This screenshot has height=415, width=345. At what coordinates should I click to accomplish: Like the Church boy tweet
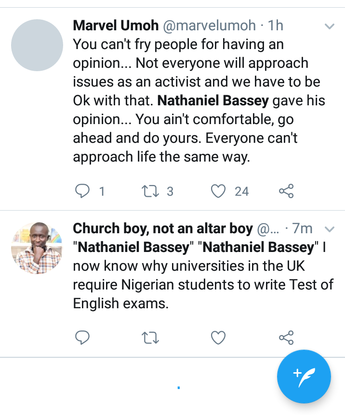point(219,338)
